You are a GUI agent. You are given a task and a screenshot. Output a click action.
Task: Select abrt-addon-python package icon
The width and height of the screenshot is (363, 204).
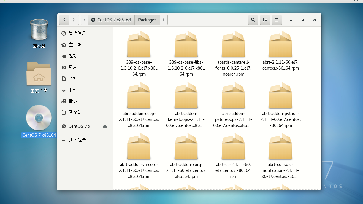(280, 95)
